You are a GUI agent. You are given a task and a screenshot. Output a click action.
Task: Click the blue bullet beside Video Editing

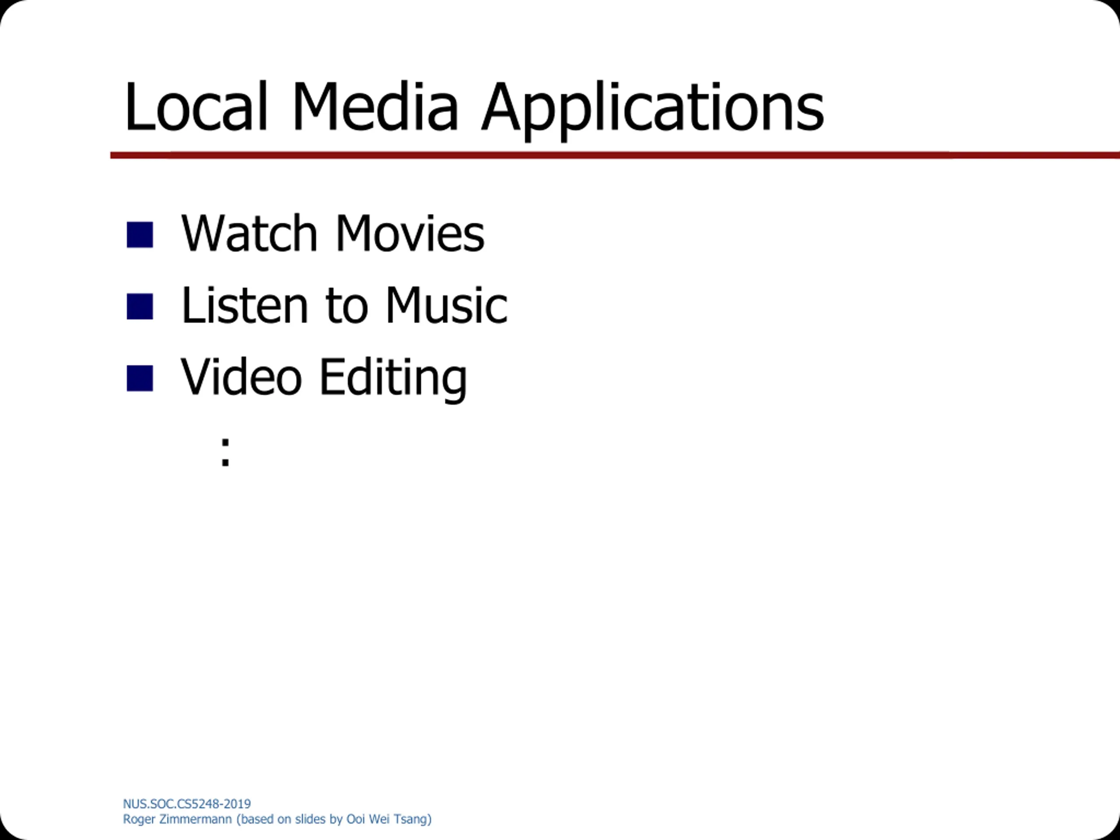pos(140,378)
